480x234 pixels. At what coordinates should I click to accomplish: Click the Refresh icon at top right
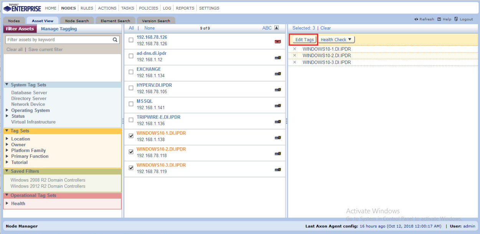coord(416,19)
